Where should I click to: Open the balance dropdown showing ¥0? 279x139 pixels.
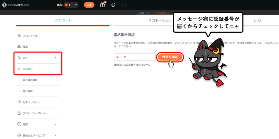(x=71, y=5)
